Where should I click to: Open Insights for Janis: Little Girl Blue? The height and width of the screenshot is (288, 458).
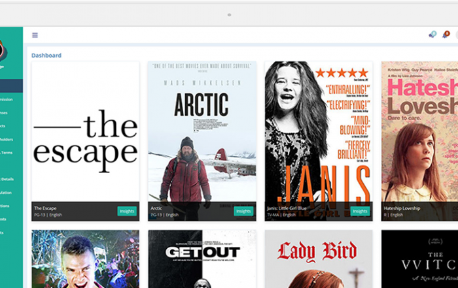[x=360, y=211]
